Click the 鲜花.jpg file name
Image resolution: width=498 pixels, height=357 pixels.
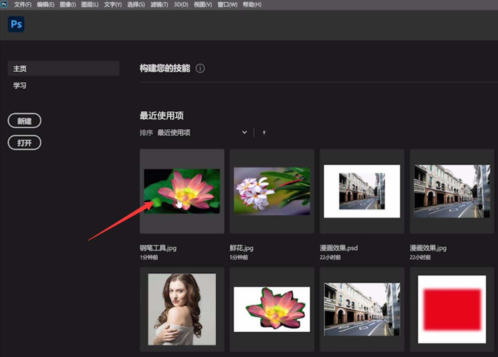242,248
